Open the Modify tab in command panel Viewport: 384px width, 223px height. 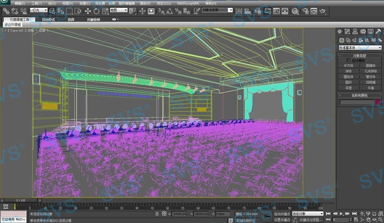[x=347, y=32]
